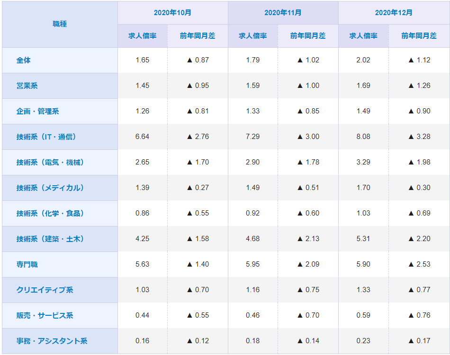Click the 0.18 value in 事務・アシスタント系 row

click(253, 341)
